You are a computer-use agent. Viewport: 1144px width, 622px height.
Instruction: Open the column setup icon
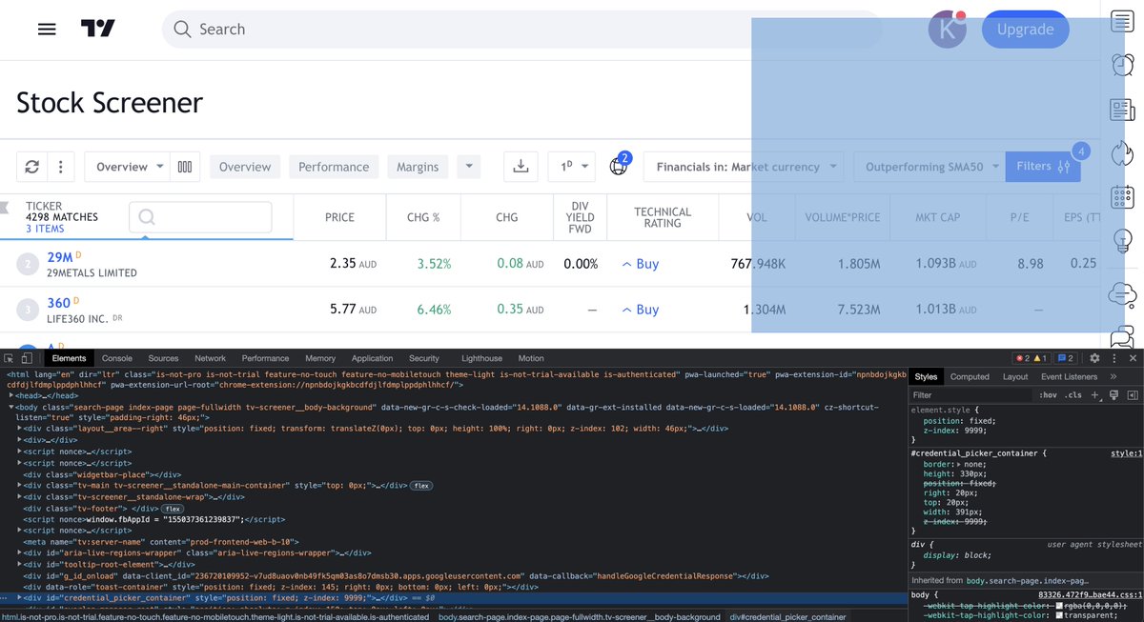[x=185, y=167]
